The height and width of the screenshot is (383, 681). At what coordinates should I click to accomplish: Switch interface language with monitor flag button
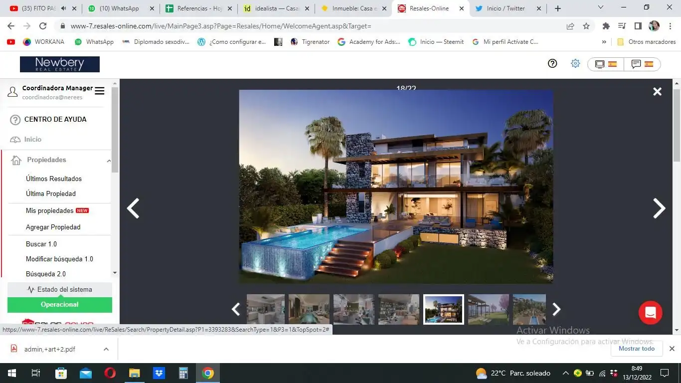606,64
